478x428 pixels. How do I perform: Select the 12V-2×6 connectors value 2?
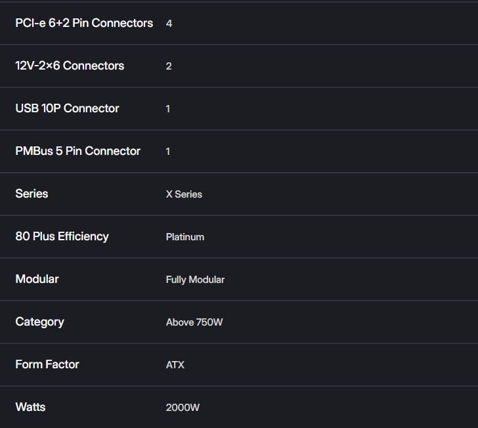coord(169,66)
